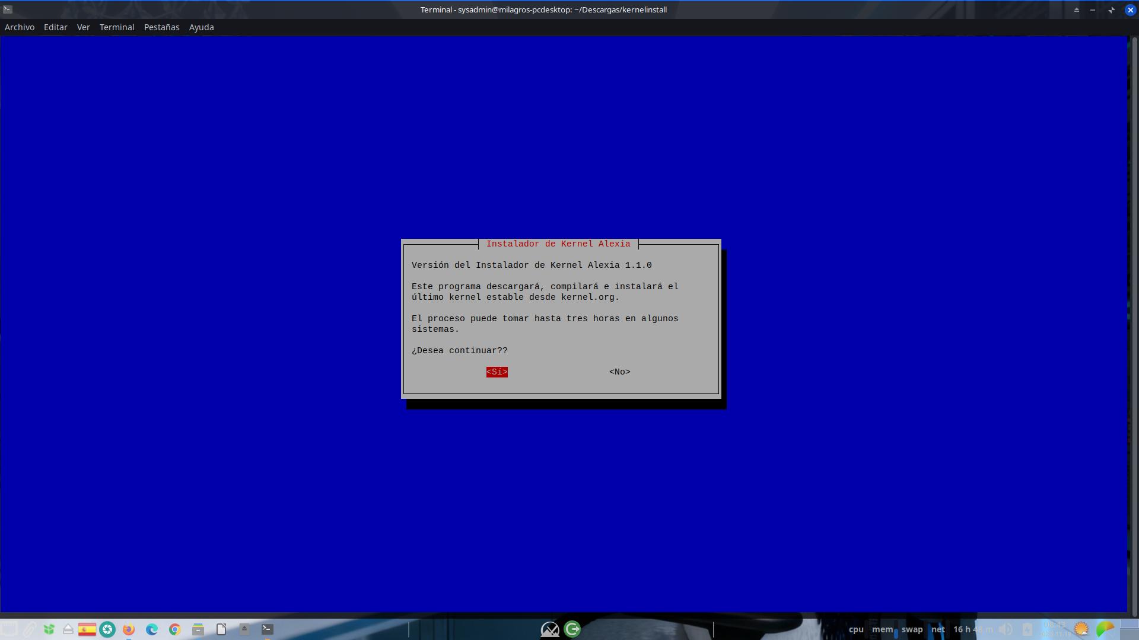
Task: Open the Ayuda menu
Action: click(x=201, y=27)
